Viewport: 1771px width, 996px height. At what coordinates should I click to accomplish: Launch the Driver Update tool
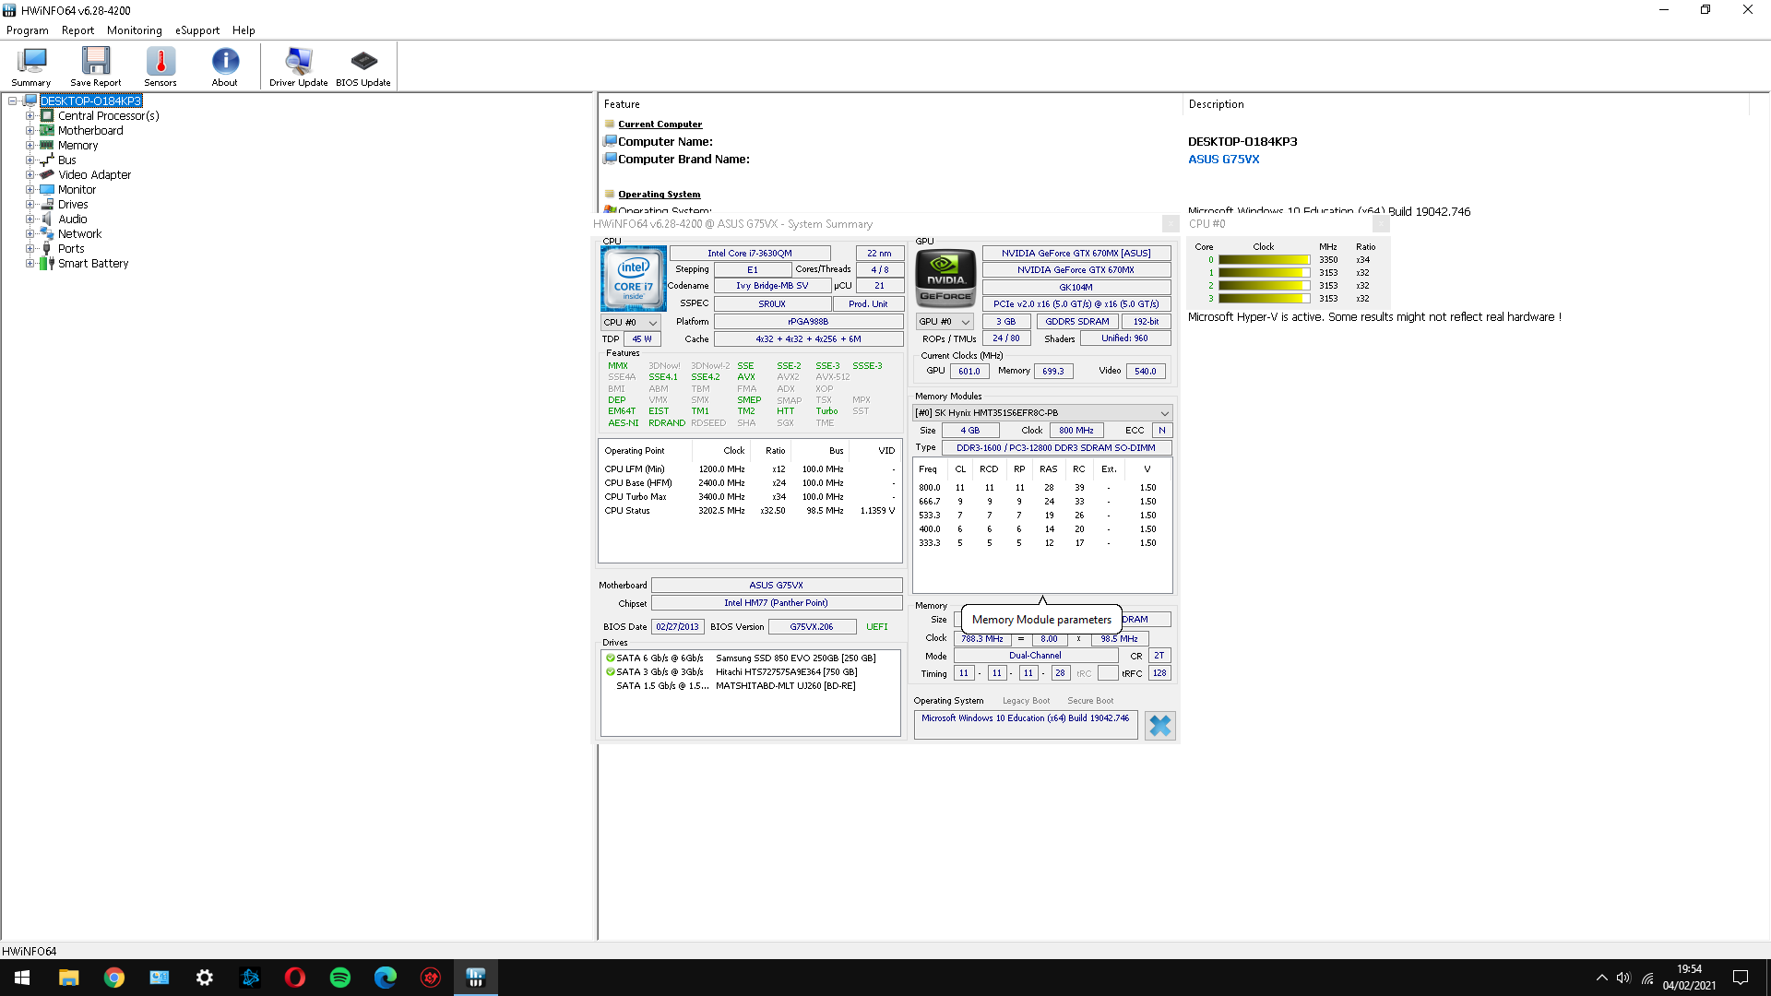pos(298,66)
